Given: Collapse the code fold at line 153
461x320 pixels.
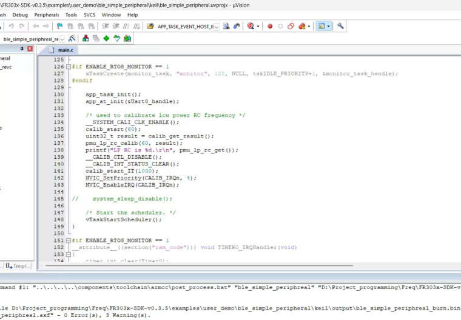Looking at the screenshot, I should (68, 254).
